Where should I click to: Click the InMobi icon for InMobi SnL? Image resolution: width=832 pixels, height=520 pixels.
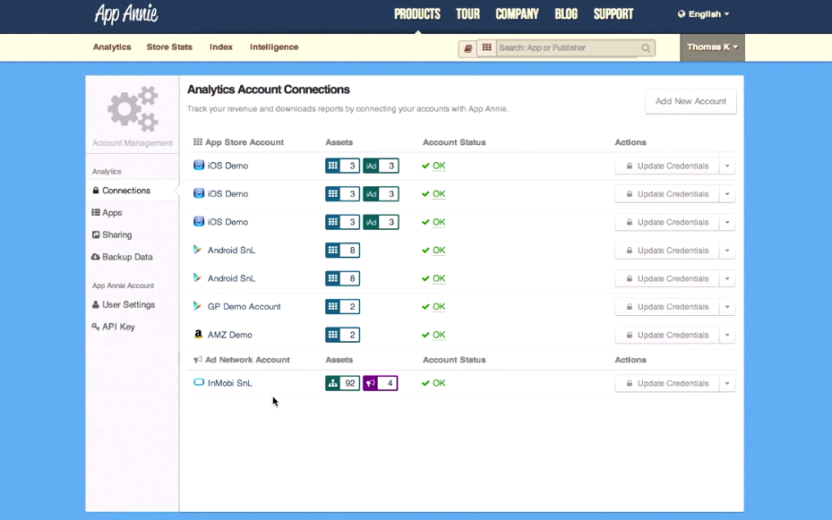[x=199, y=382]
